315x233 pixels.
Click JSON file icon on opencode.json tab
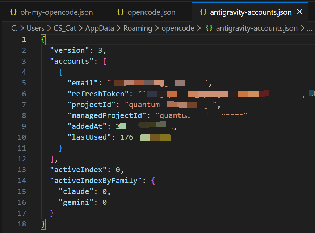pyautogui.click(x=121, y=12)
